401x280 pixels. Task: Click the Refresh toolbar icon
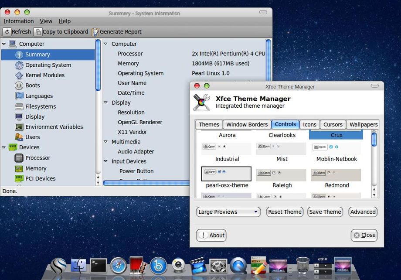7,32
